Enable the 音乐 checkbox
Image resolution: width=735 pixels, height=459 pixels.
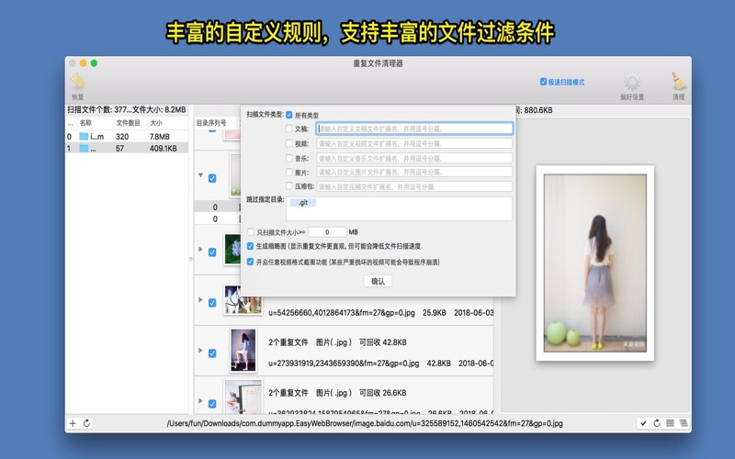coord(289,158)
